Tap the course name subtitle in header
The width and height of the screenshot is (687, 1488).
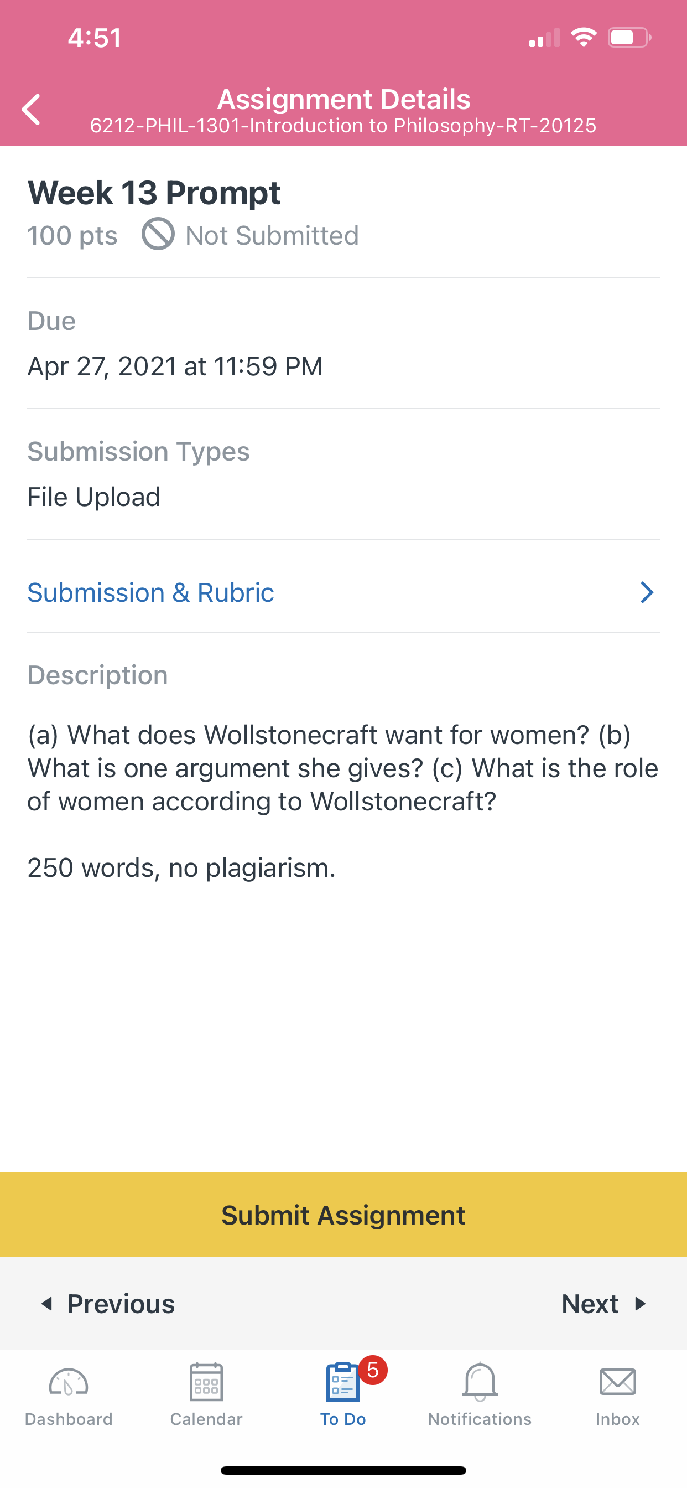coord(343,125)
